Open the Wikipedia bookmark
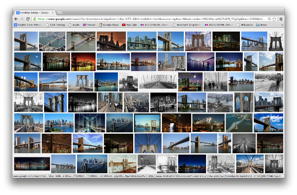Screen dimensions: 297x195 [245, 25]
